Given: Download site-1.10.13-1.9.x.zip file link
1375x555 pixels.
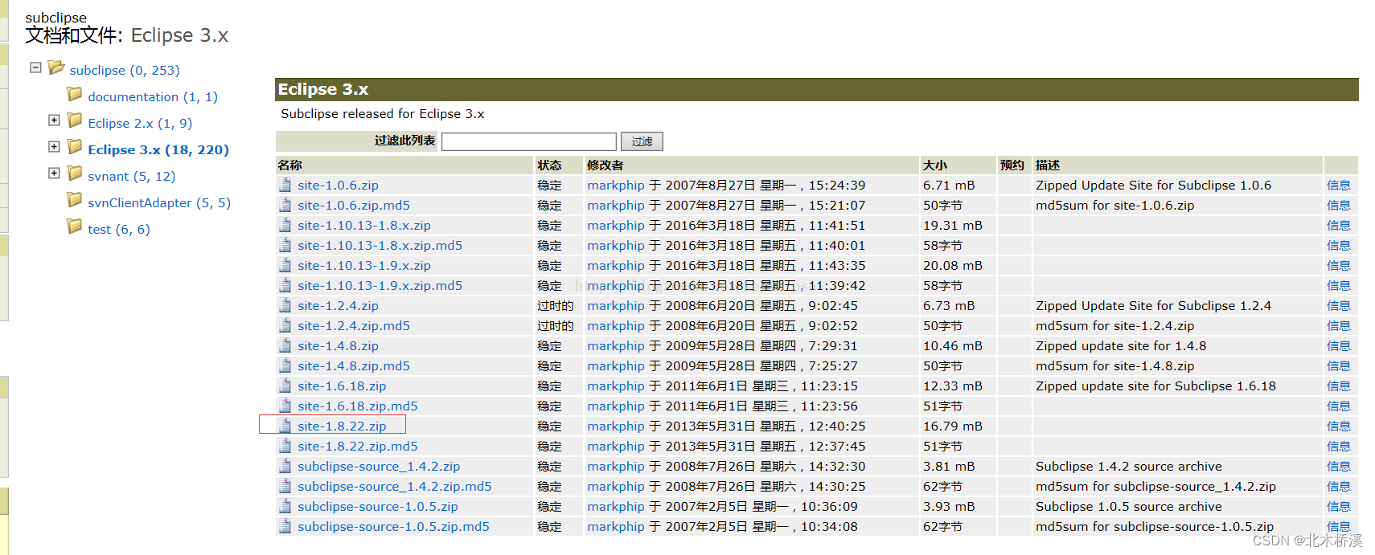Looking at the screenshot, I should [364, 266].
